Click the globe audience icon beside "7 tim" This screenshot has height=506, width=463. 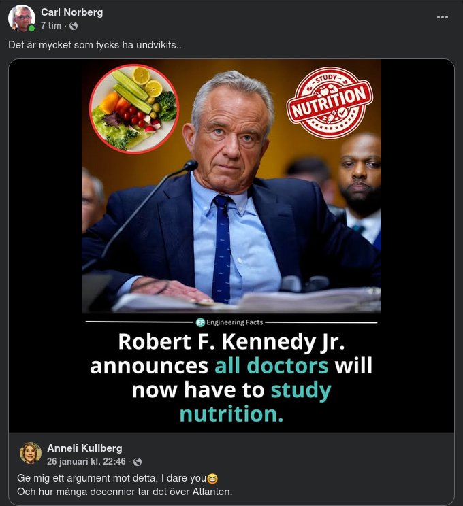(x=74, y=26)
